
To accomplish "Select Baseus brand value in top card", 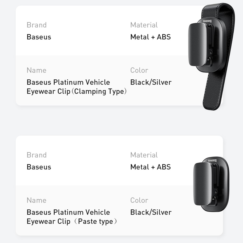I will coord(39,37).
